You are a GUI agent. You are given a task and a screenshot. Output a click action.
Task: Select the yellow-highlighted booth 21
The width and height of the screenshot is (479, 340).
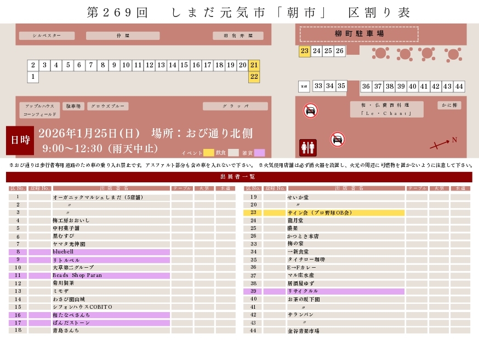pyautogui.click(x=253, y=65)
